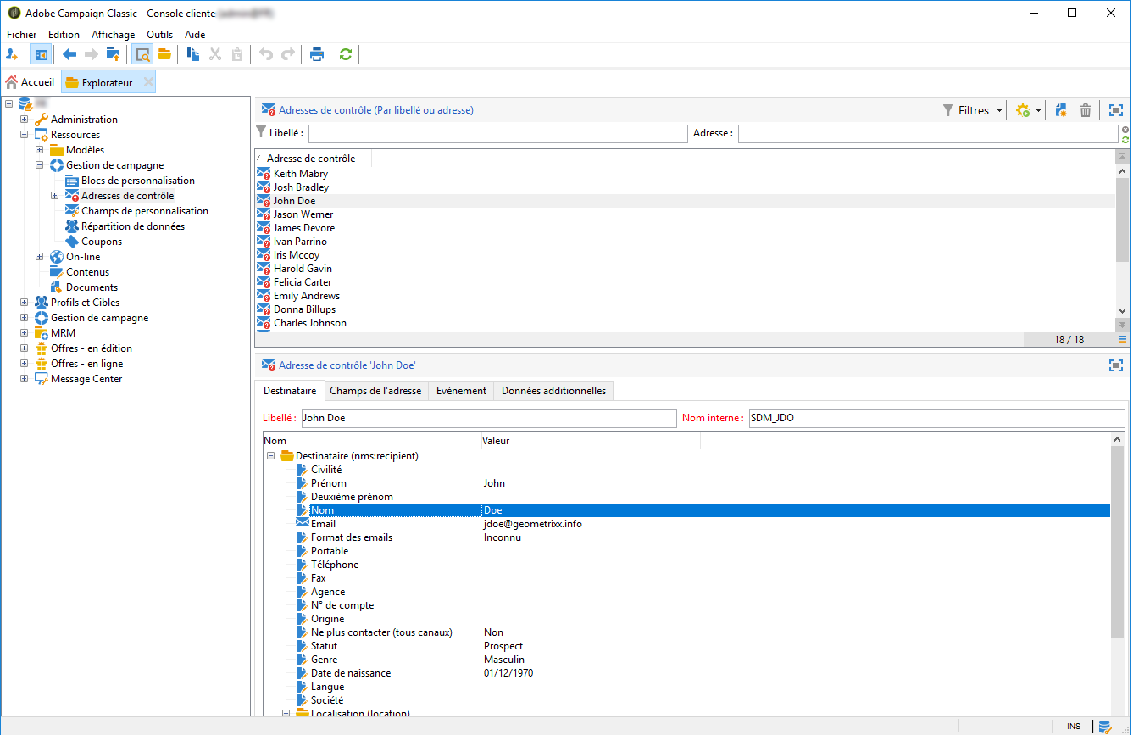Toggle the navigation tree panel button
Viewport: 1133px width, 735px height.
[x=41, y=54]
